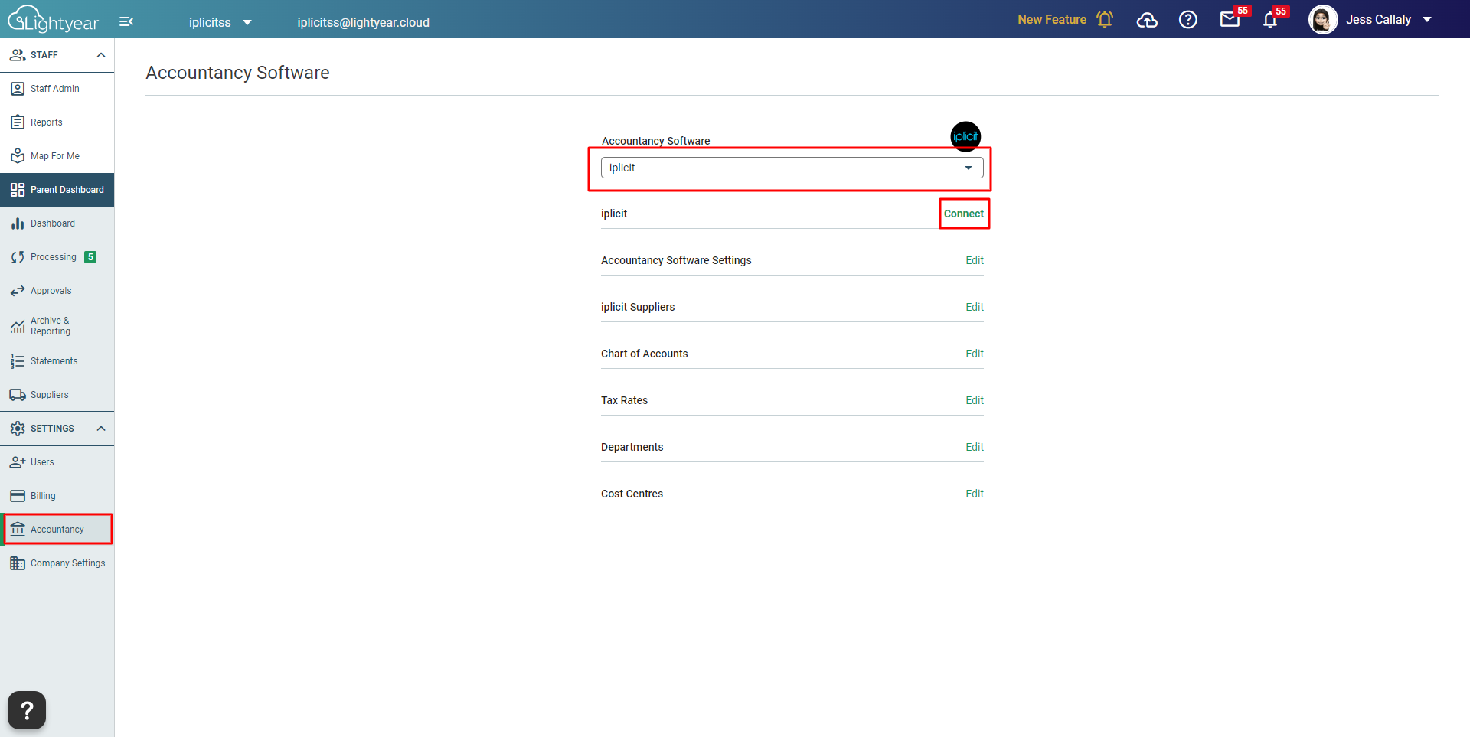Open Company Settings
Screen dimensions: 1470x737
(57, 563)
